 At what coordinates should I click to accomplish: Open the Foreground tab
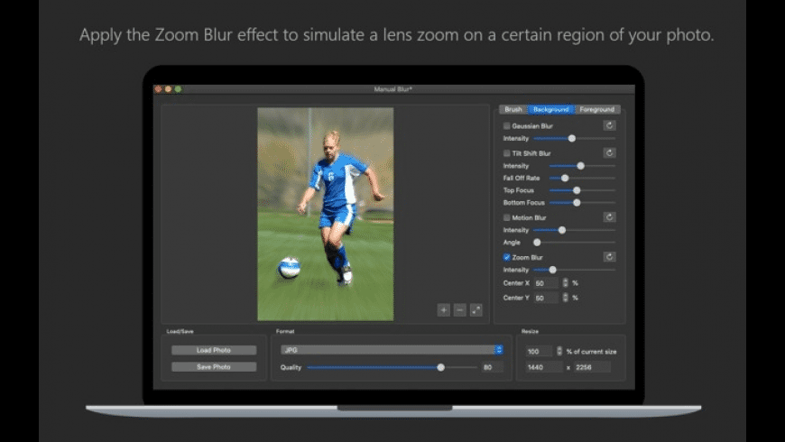[597, 109]
